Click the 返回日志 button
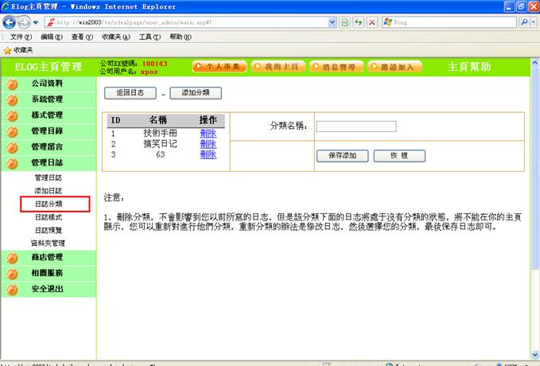This screenshot has height=366, width=540. click(x=130, y=93)
